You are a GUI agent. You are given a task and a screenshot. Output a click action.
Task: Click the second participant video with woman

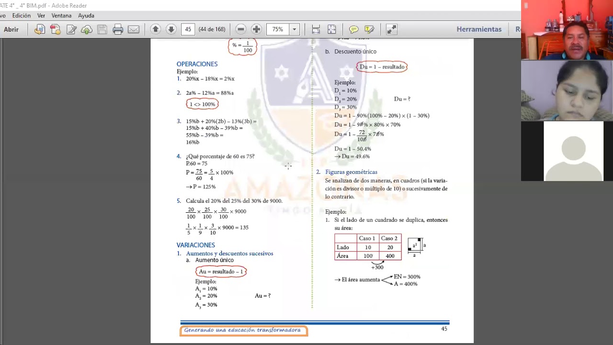click(567, 91)
